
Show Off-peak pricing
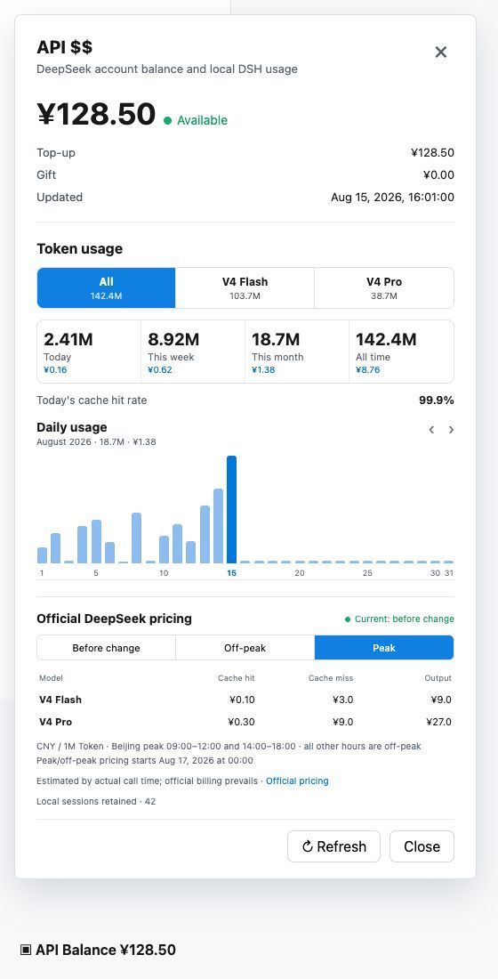click(x=245, y=647)
